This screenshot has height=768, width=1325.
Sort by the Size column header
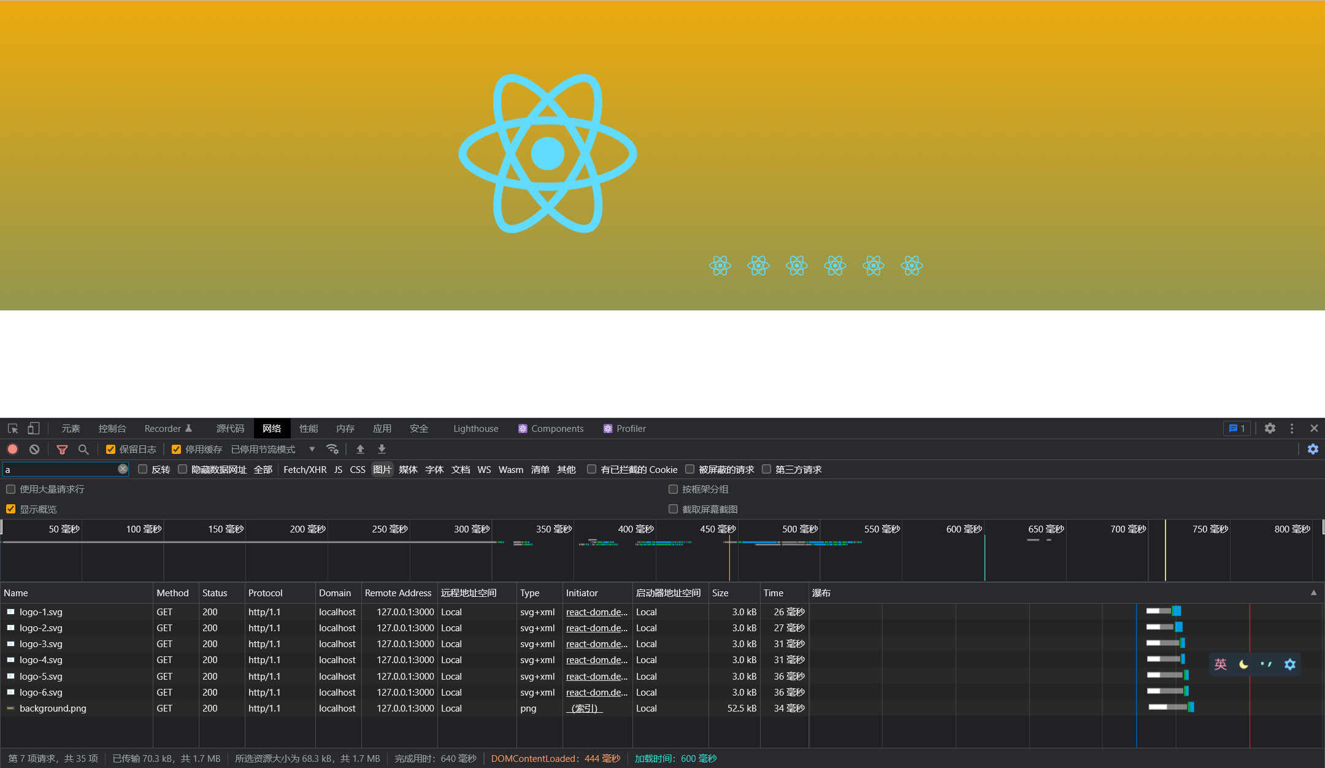coord(734,593)
